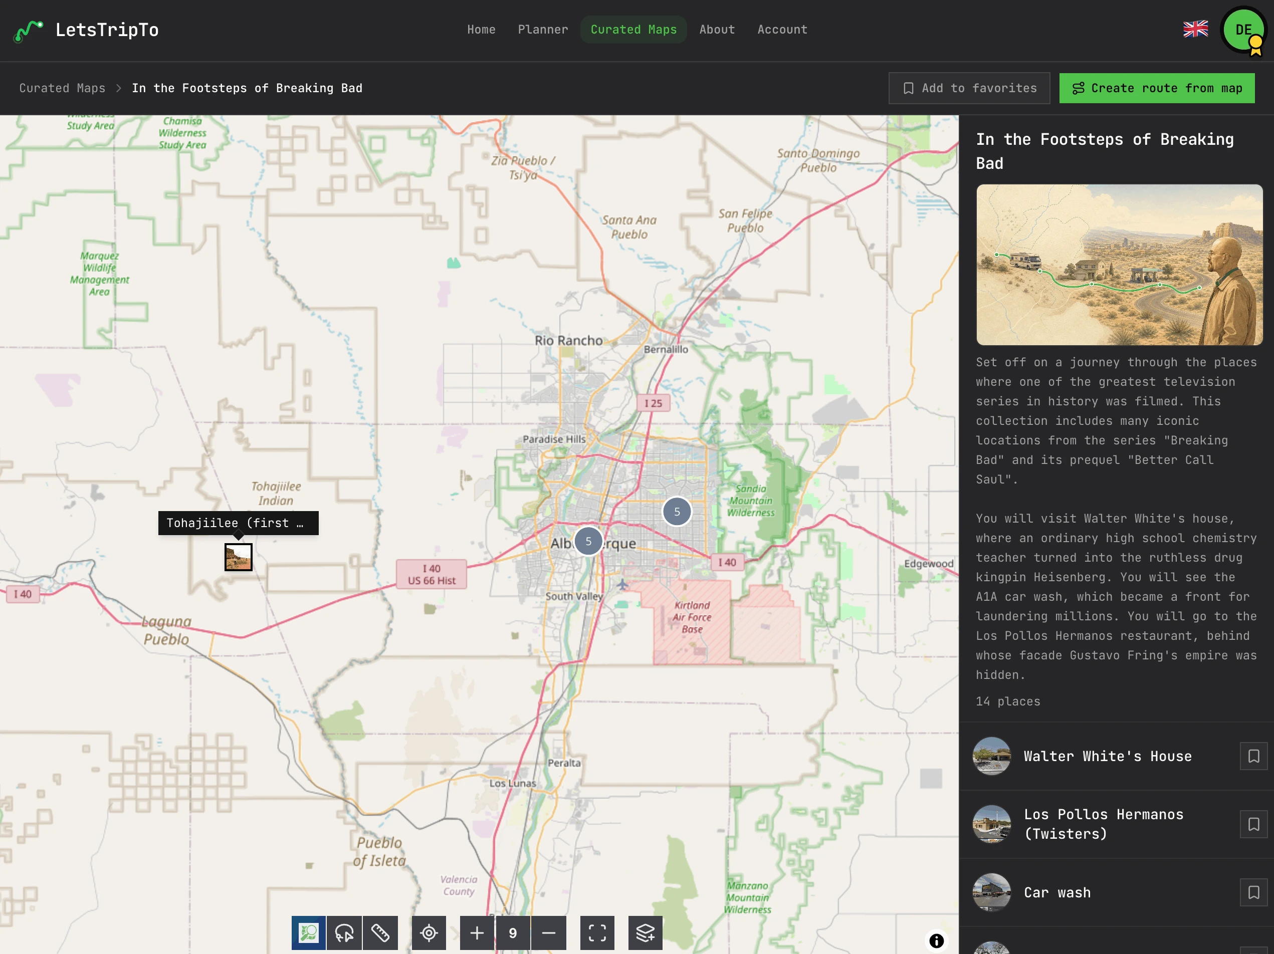Click the Walter White's House thumbnail

(x=991, y=756)
